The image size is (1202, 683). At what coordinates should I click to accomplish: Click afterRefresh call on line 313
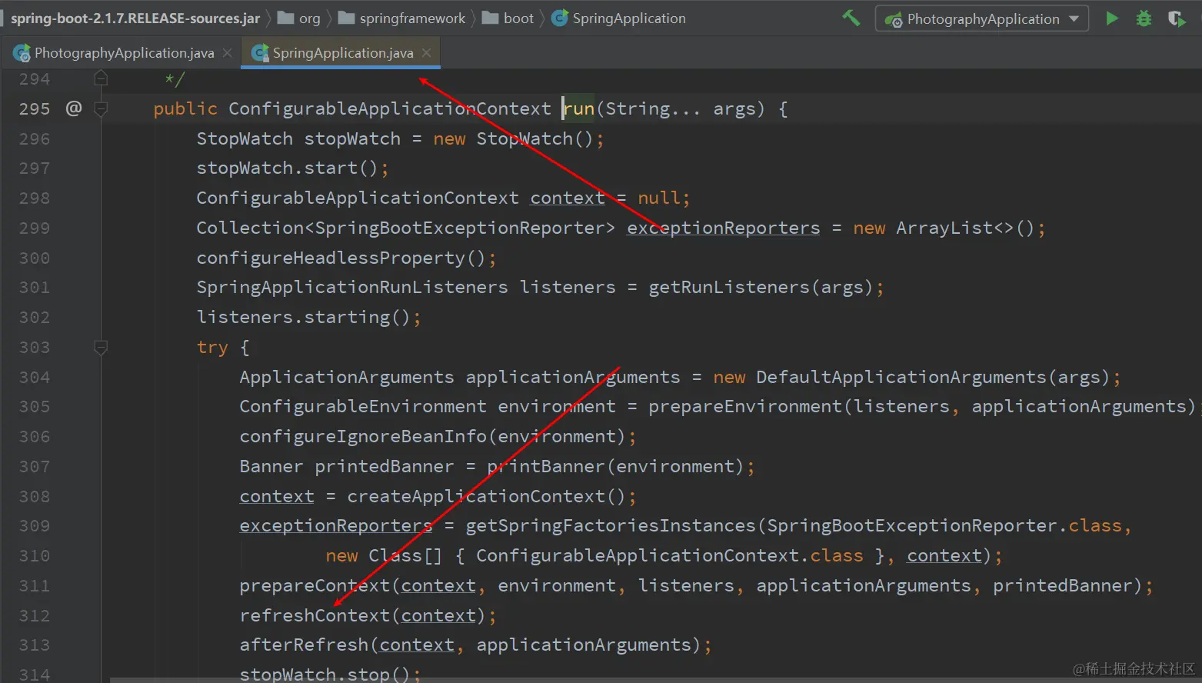304,645
